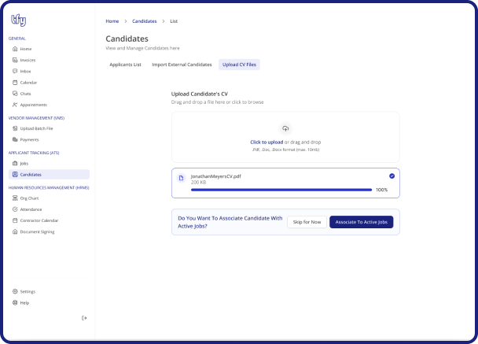The width and height of the screenshot is (478, 344).
Task: Click the upload complete checkmark icon
Action: tap(392, 176)
